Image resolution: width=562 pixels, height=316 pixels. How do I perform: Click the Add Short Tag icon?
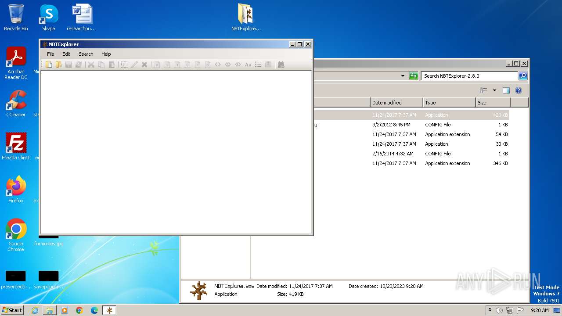167,65
